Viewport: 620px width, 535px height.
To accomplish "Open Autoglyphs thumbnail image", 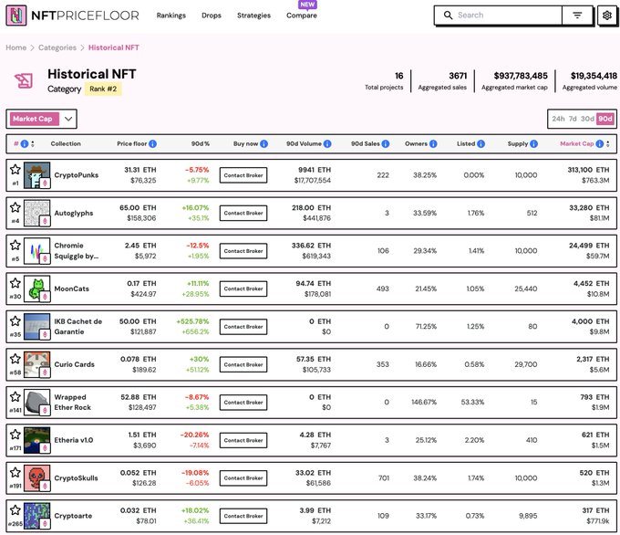I will (36, 213).
